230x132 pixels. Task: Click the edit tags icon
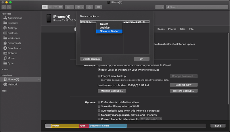[98, 7]
